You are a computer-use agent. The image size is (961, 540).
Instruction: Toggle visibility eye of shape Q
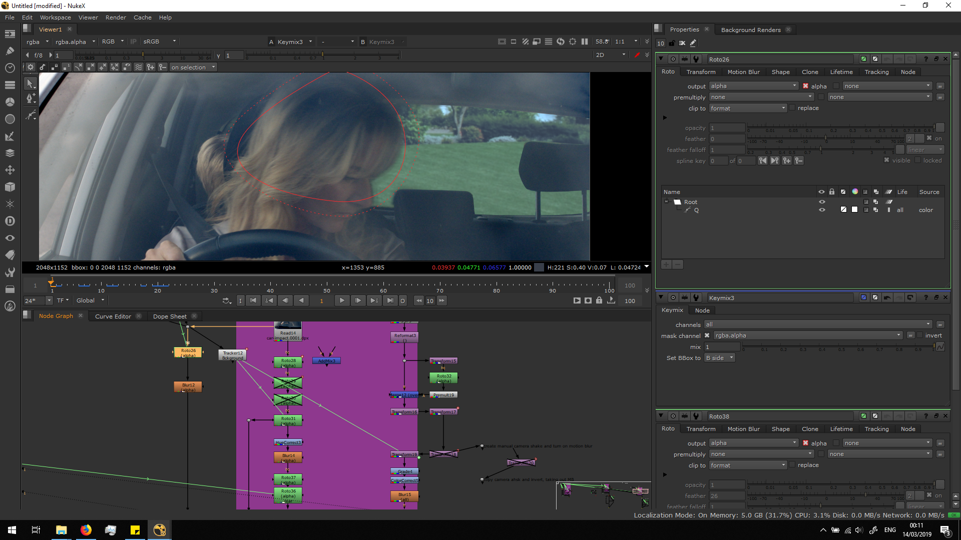pyautogui.click(x=821, y=210)
